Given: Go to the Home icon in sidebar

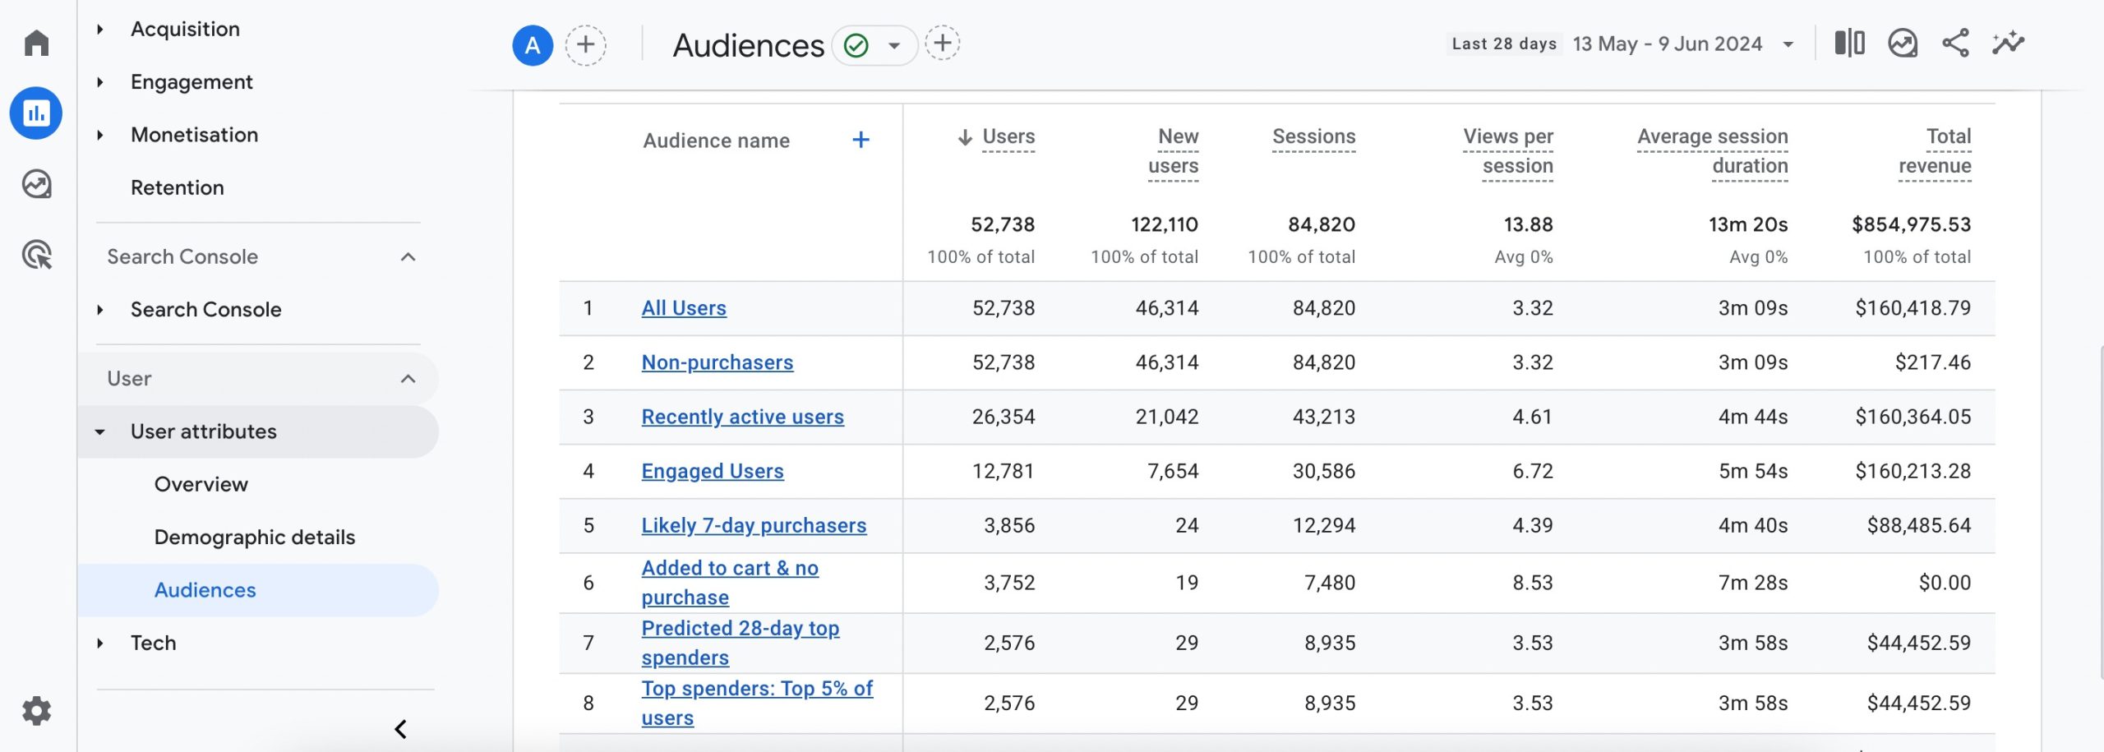Looking at the screenshot, I should pos(36,43).
